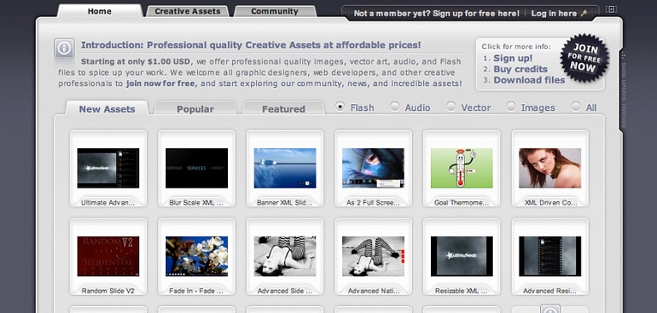Open the Community tab
Screen dimensions: 657x313
(274, 11)
